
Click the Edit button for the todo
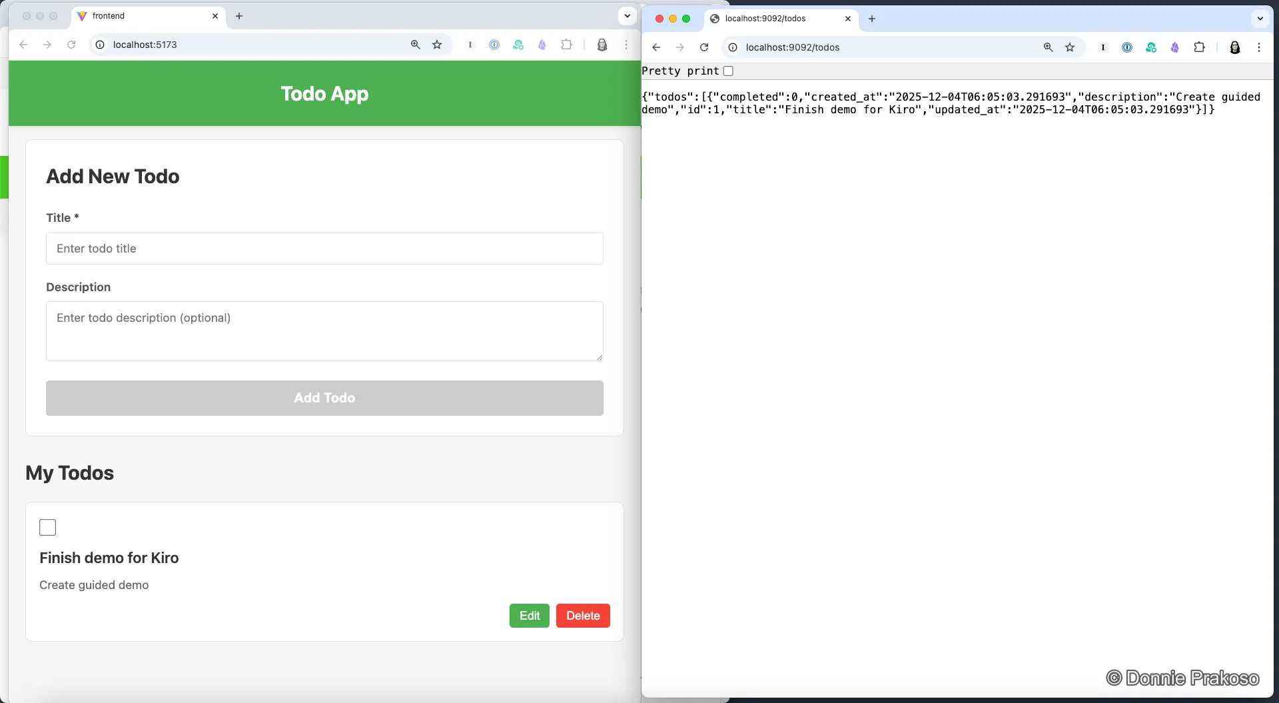529,615
